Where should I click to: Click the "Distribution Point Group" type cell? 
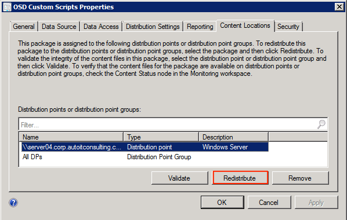(x=159, y=157)
